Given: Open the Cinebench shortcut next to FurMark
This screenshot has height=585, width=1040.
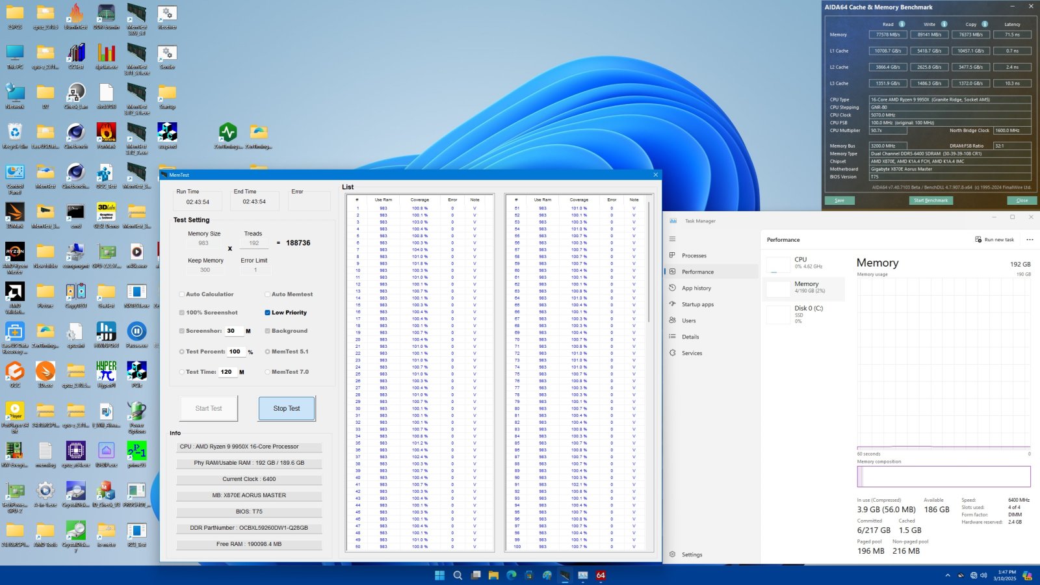Looking at the screenshot, I should 75,136.
